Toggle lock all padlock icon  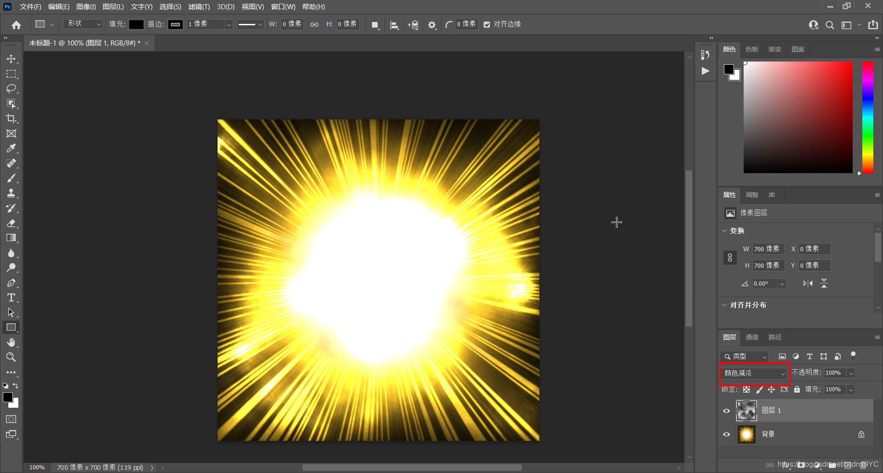[797, 389]
